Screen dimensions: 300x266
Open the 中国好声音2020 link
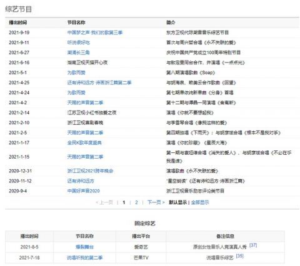pos(83,191)
